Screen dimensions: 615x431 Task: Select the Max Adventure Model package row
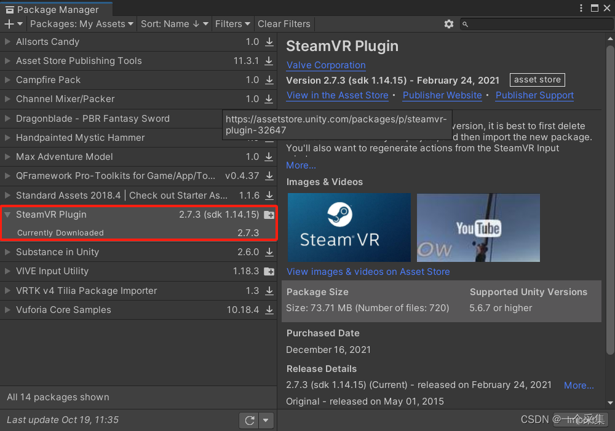point(138,157)
